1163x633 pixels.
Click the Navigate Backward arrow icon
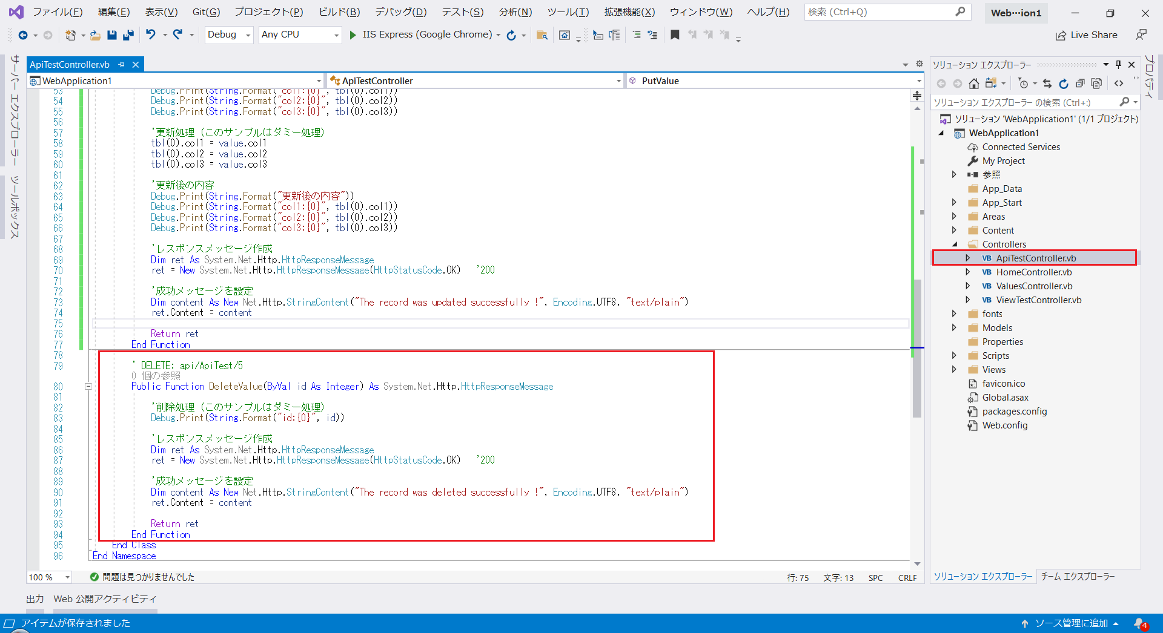click(22, 34)
